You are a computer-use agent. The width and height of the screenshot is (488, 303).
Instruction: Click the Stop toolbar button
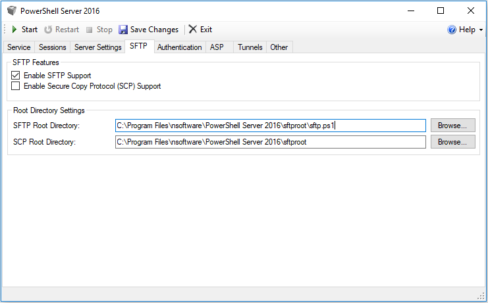[x=99, y=30]
